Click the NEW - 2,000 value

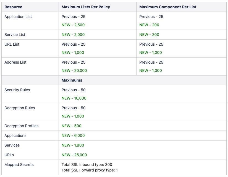tap(73, 35)
